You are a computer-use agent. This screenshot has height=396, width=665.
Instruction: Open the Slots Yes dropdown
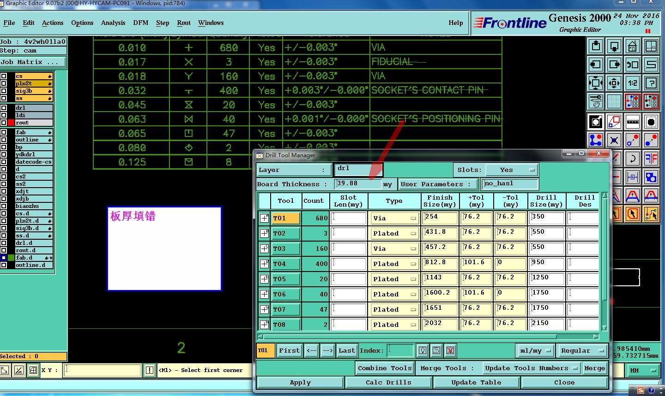[x=512, y=170]
